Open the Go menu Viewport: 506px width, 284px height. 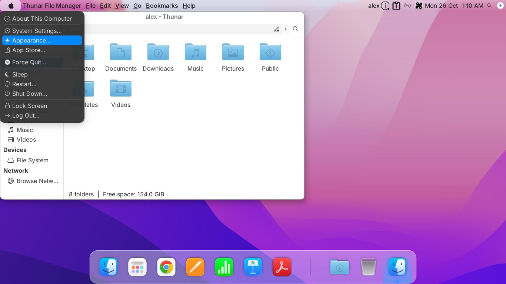coord(137,6)
